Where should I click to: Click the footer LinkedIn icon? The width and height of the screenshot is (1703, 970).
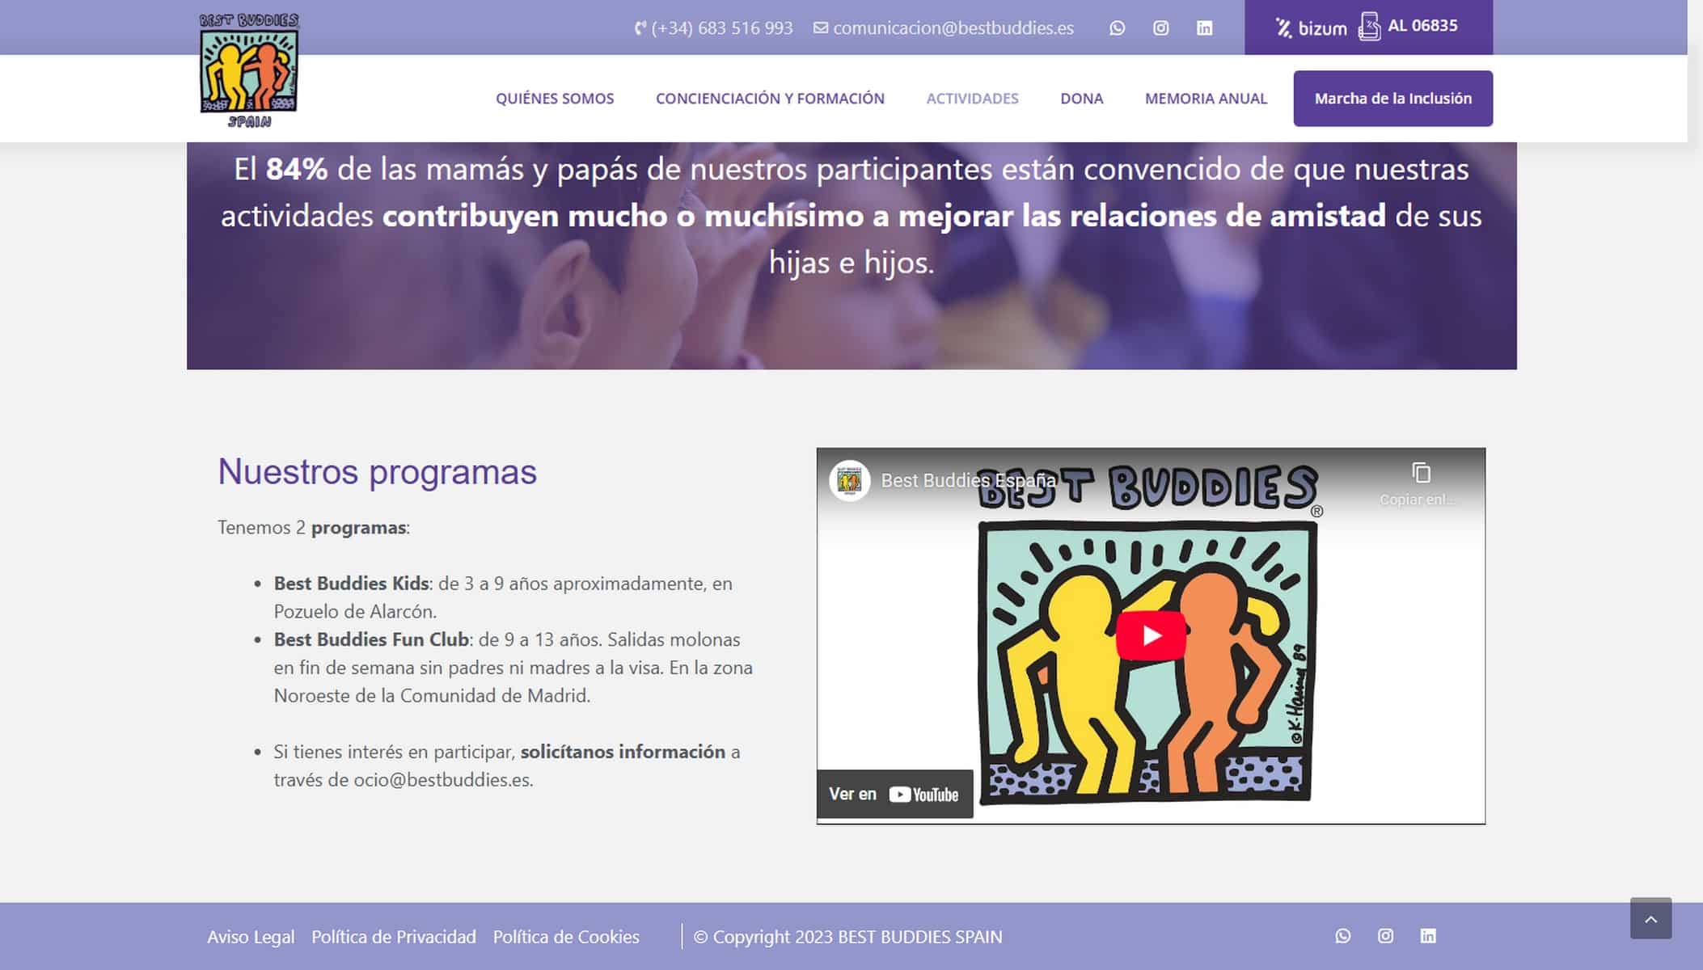point(1428,936)
